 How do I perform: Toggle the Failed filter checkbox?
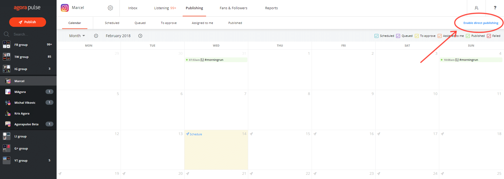point(489,36)
